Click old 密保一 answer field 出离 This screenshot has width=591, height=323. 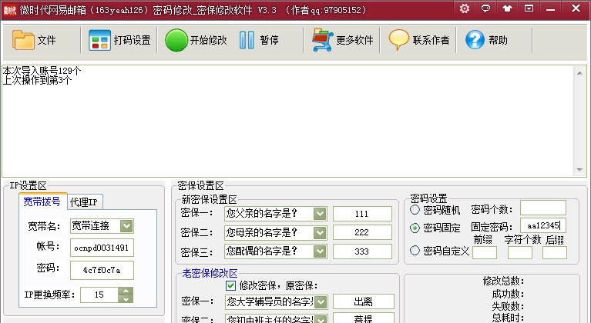(364, 301)
